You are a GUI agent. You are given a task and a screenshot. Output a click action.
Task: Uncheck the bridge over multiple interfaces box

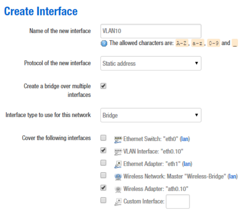[x=103, y=86]
